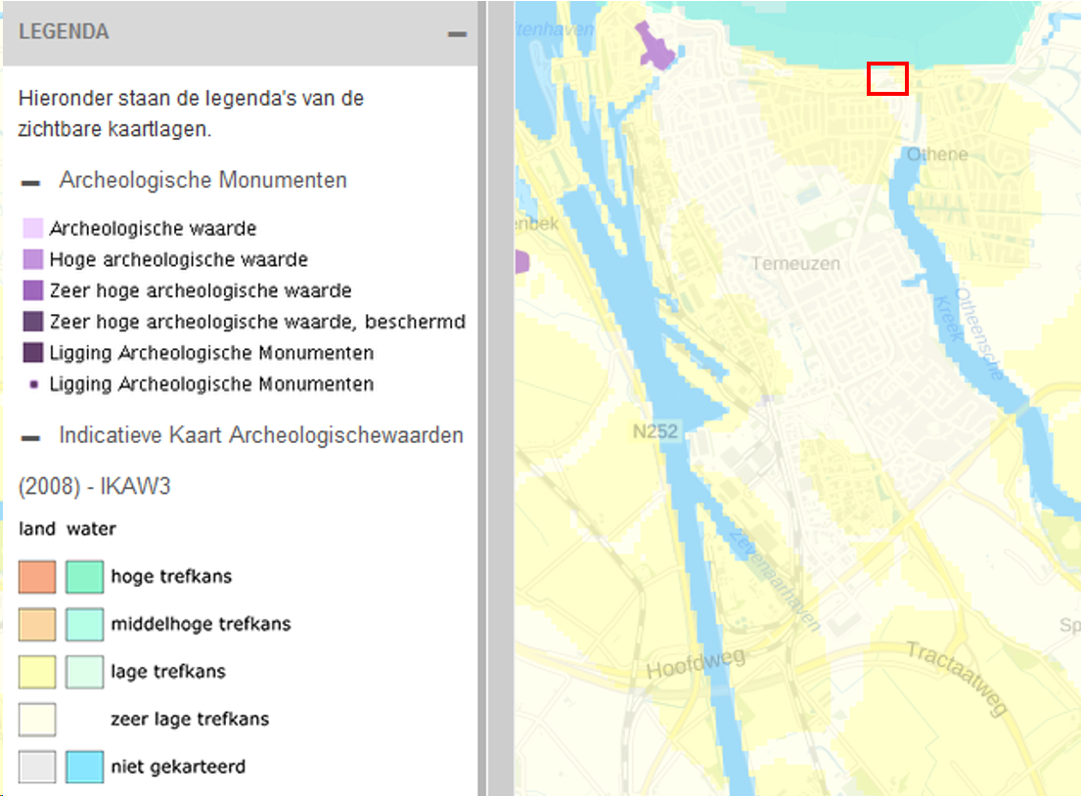This screenshot has height=796, width=1081.
Task: Click the Zeer hoge waarde beschermd swatch
Action: coord(33,321)
